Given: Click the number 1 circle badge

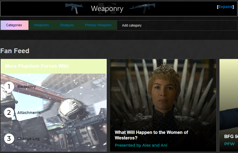Looking at the screenshot, I should [x=9, y=87].
